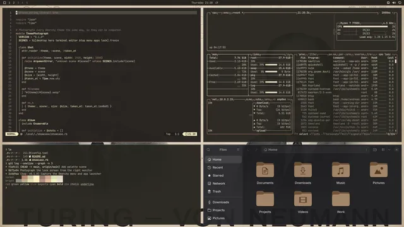Open view options dropdown arrow in Files
The image size is (404, 227).
click(389, 150)
